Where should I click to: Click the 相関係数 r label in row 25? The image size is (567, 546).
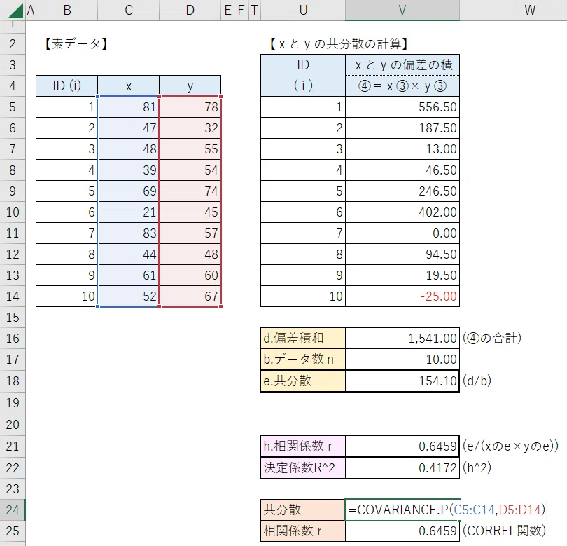point(303,531)
